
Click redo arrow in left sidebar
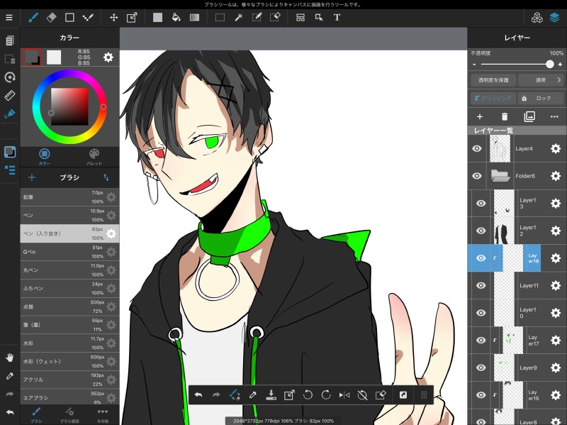[x=10, y=394]
